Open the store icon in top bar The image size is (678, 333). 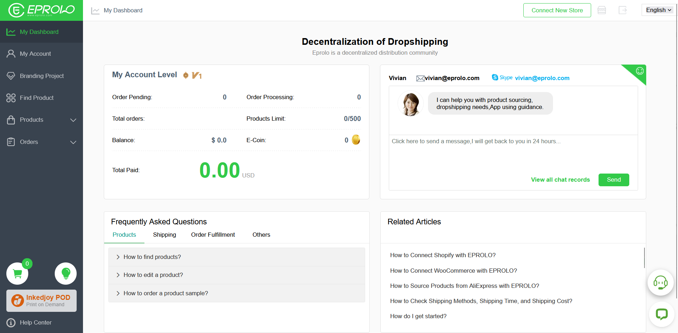coord(602,10)
